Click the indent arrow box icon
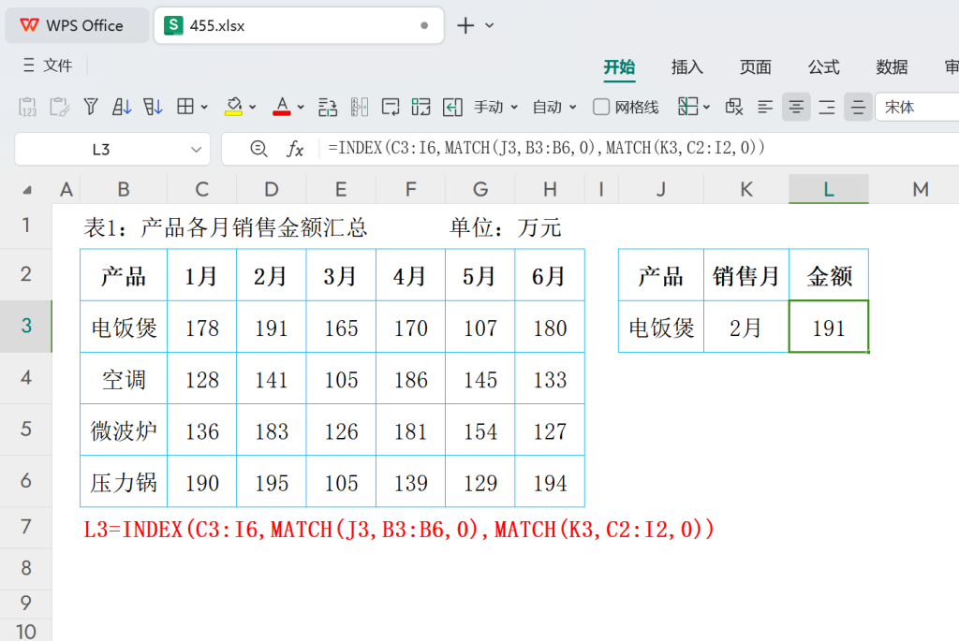Viewport: 959px width, 641px height. [452, 107]
